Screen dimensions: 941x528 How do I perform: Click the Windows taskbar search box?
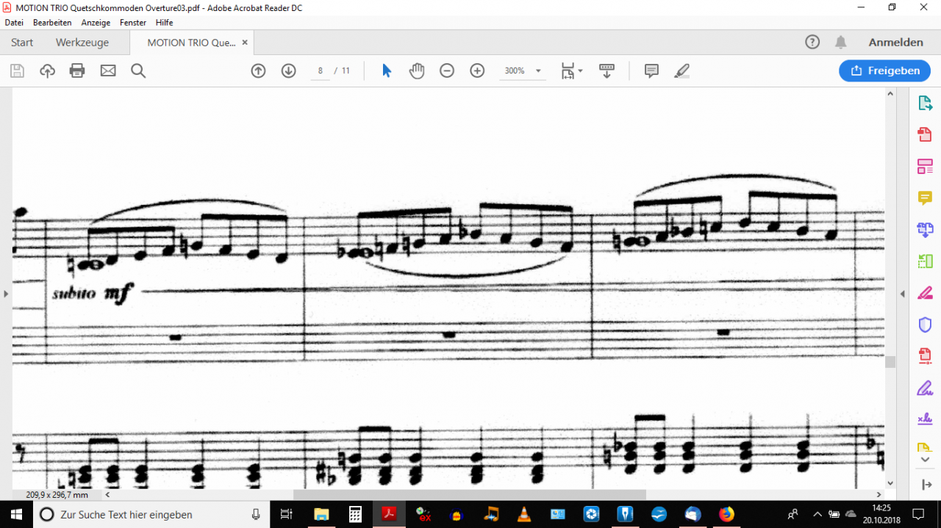[152, 514]
